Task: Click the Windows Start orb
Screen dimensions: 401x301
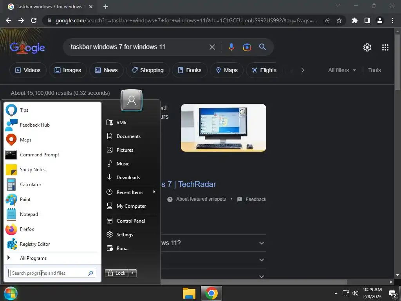Action: point(10,293)
